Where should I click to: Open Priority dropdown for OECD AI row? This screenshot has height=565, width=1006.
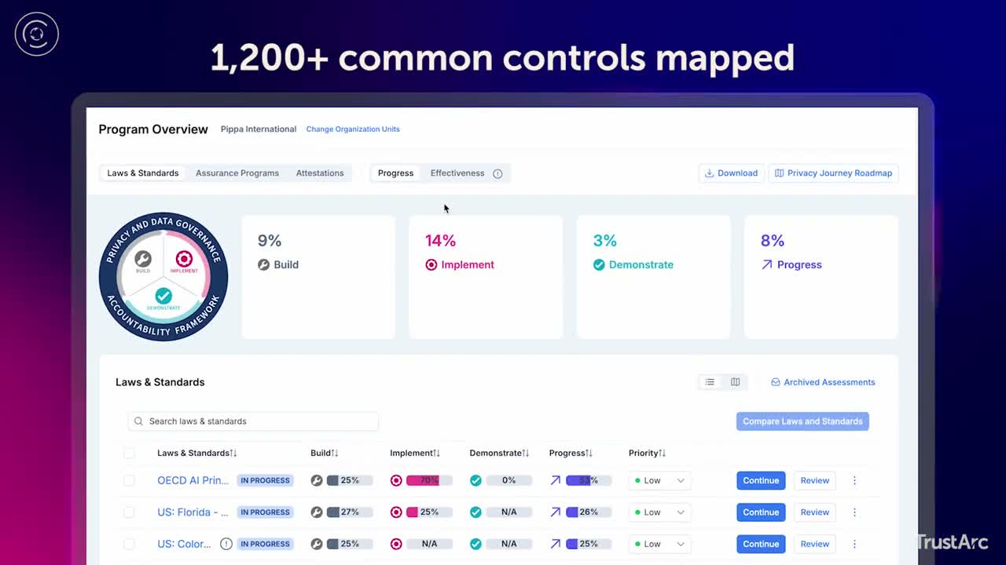[659, 480]
